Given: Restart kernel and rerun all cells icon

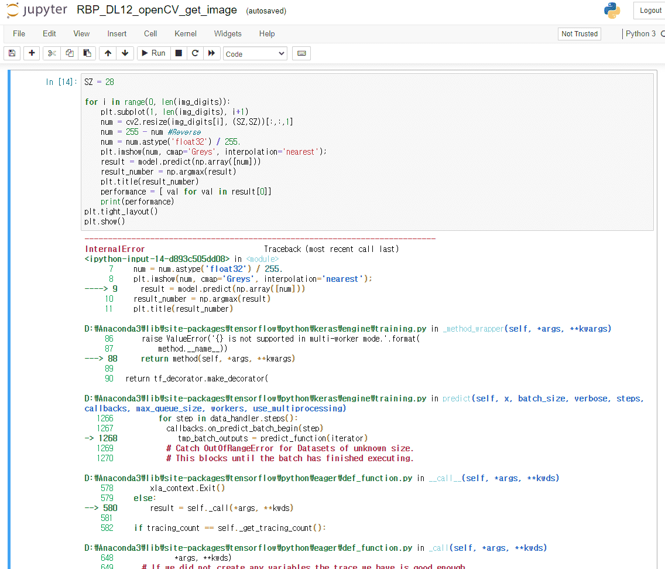Looking at the screenshot, I should click(x=211, y=53).
